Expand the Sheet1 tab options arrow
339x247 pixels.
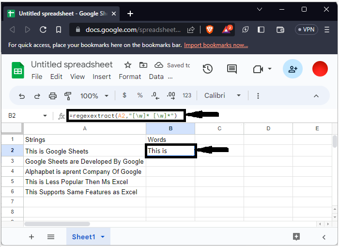pos(103,237)
